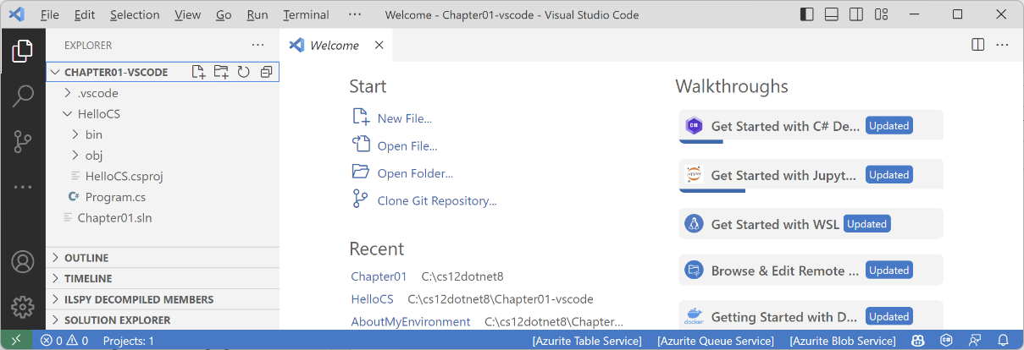Viewport: 1024px width, 350px height.
Task: Click the Docker walkthrough icon
Action: click(x=694, y=316)
